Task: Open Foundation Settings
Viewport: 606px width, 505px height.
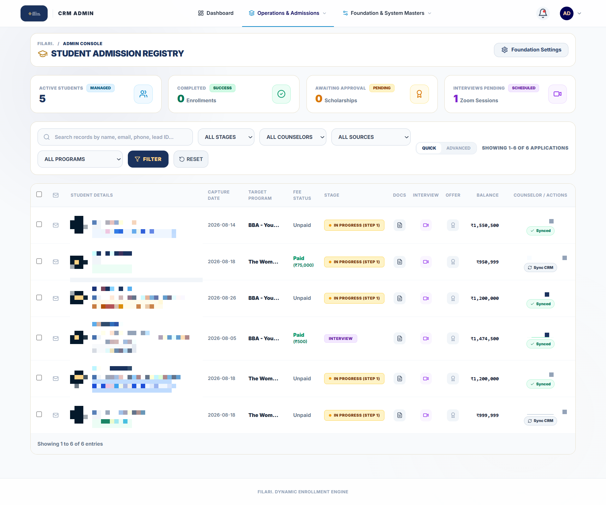Action: point(531,50)
